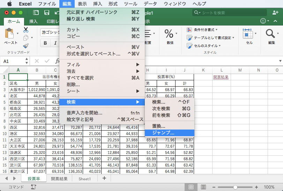Click the 100% zoom level
Image resolution: width=283 pixels, height=191 pixels.
pyautogui.click(x=269, y=187)
